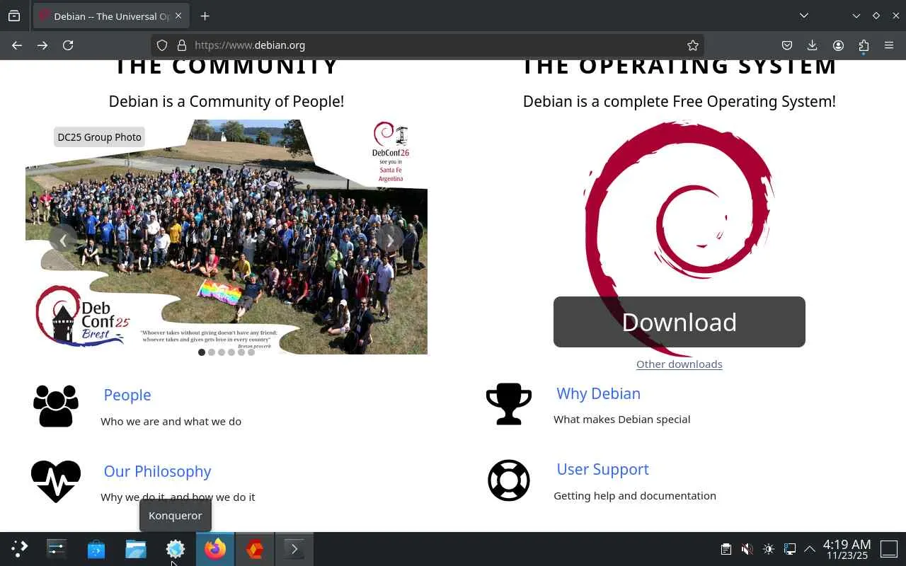Image resolution: width=906 pixels, height=566 pixels.
Task: Open the Firefox downloads panel
Action: (x=812, y=45)
